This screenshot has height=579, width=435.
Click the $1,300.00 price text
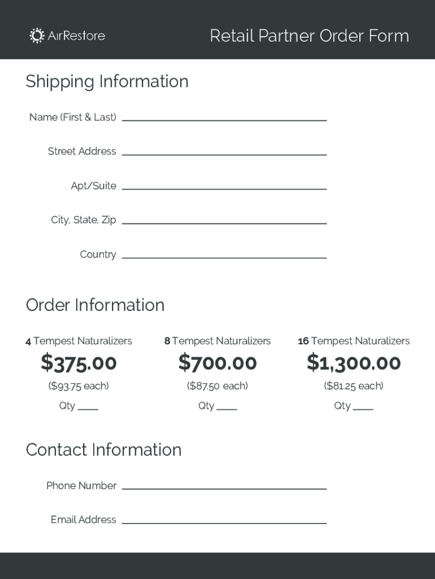click(354, 363)
